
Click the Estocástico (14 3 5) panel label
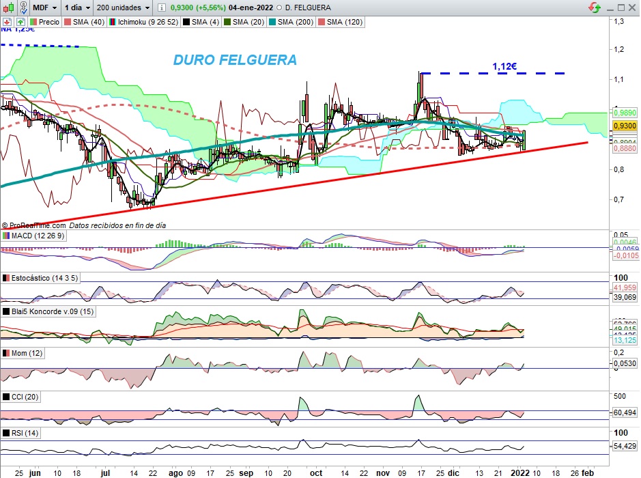pos(40,278)
